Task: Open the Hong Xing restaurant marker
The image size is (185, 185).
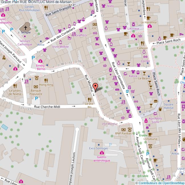Action: point(46,80)
